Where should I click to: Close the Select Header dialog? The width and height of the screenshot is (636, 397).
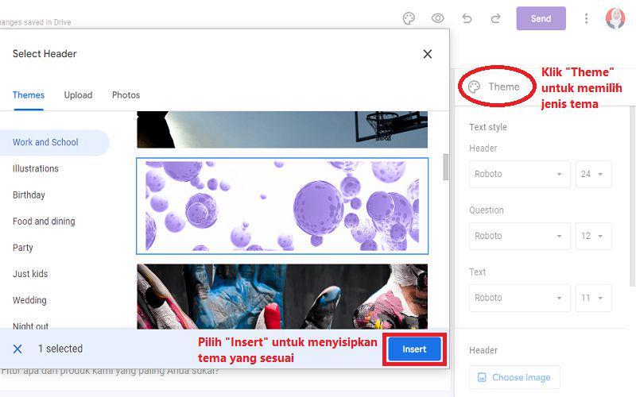[428, 54]
